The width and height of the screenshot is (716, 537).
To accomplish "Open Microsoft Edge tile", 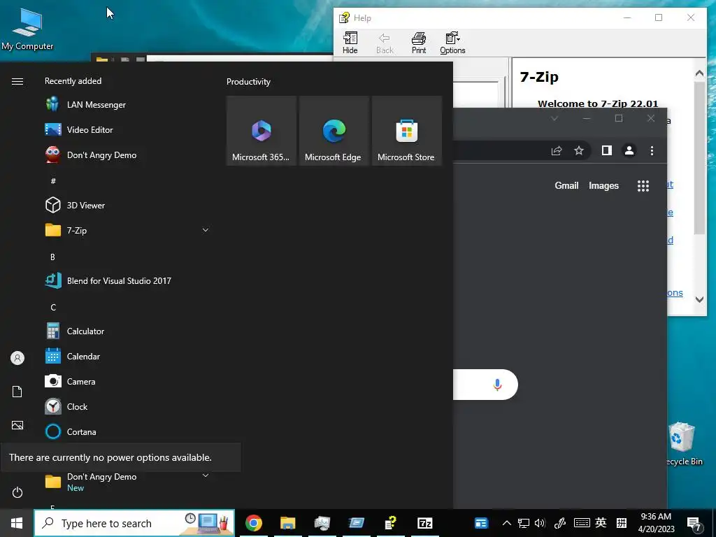I will 334,131.
